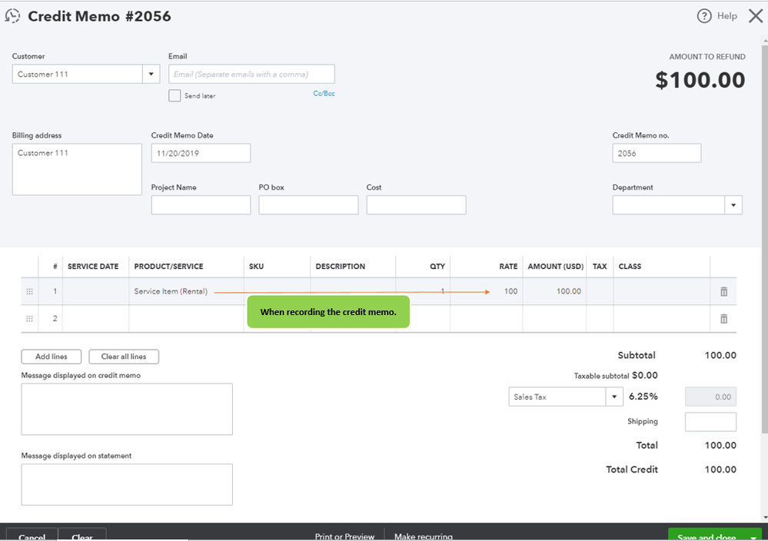Grab the row 2 drag handle

(29, 319)
